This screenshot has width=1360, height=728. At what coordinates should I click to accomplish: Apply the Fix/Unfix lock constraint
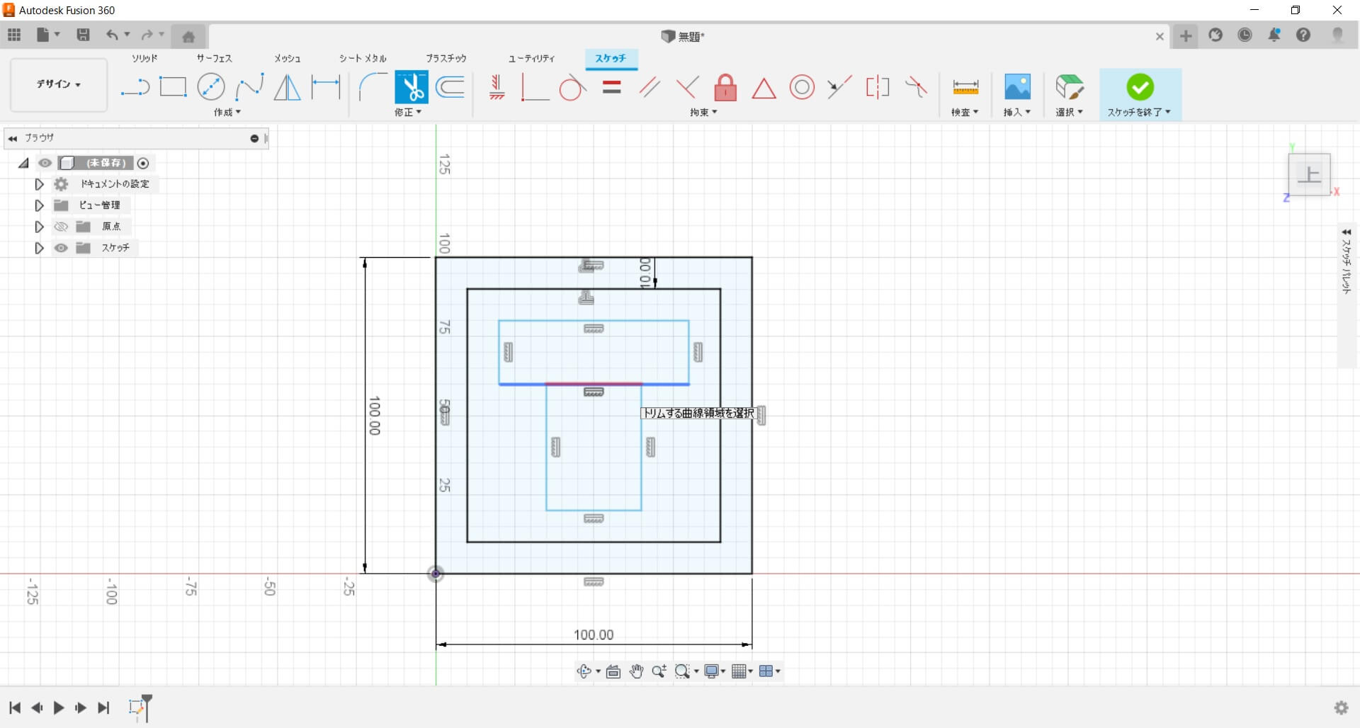point(725,88)
